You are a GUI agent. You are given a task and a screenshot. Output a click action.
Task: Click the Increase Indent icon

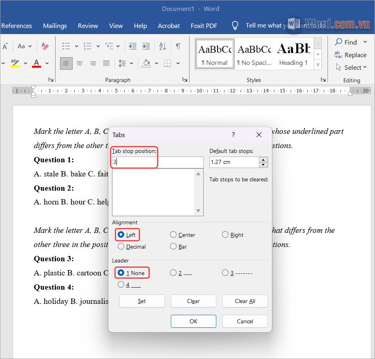pyautogui.click(x=146, y=46)
